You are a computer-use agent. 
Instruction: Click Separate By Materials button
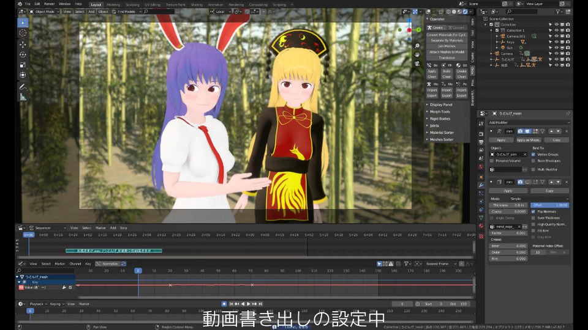tap(447, 40)
